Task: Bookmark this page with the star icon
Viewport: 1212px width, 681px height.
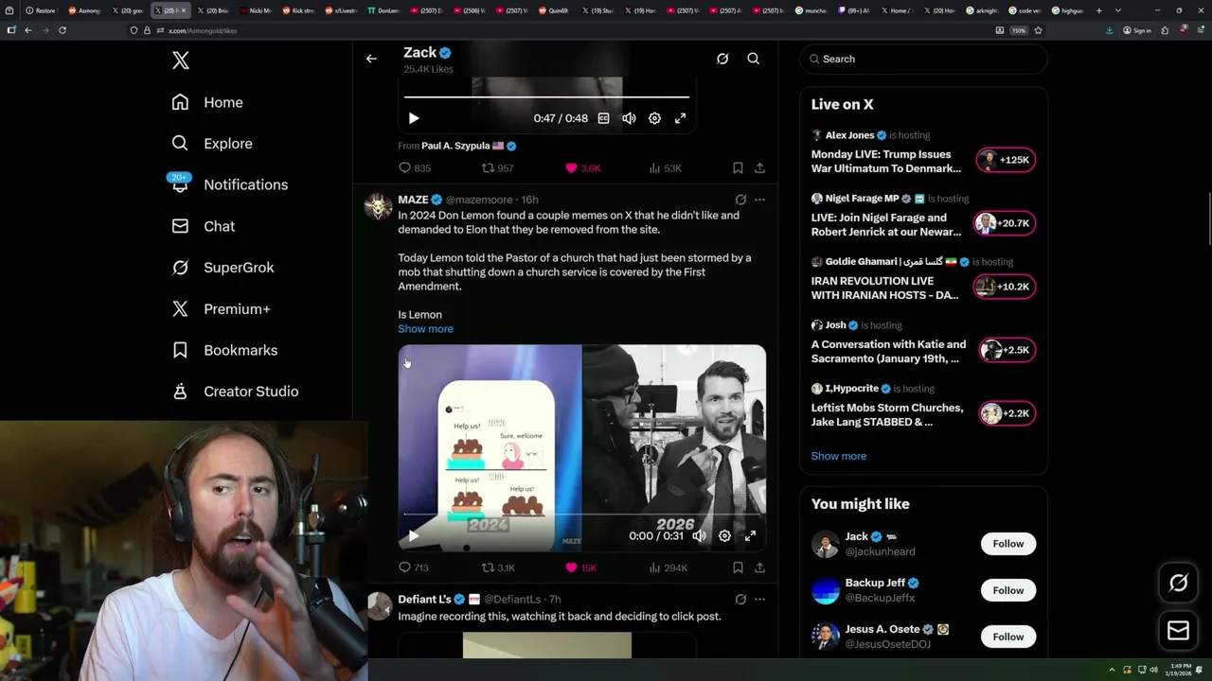Action: click(x=1038, y=30)
